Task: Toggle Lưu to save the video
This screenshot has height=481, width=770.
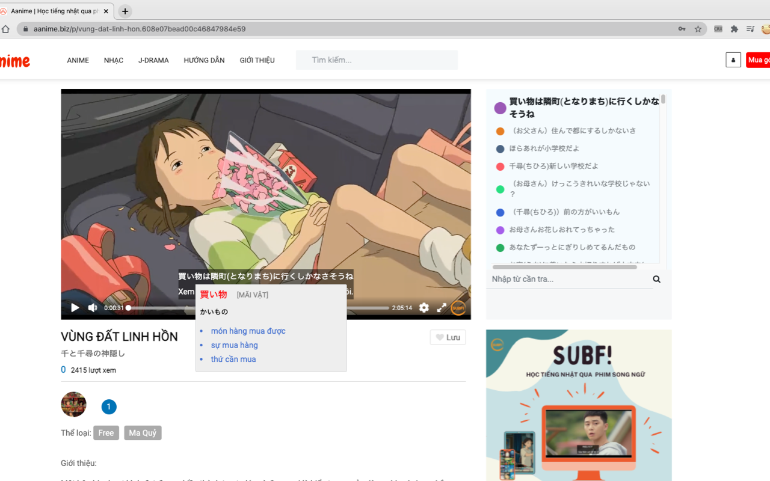Action: 448,337
